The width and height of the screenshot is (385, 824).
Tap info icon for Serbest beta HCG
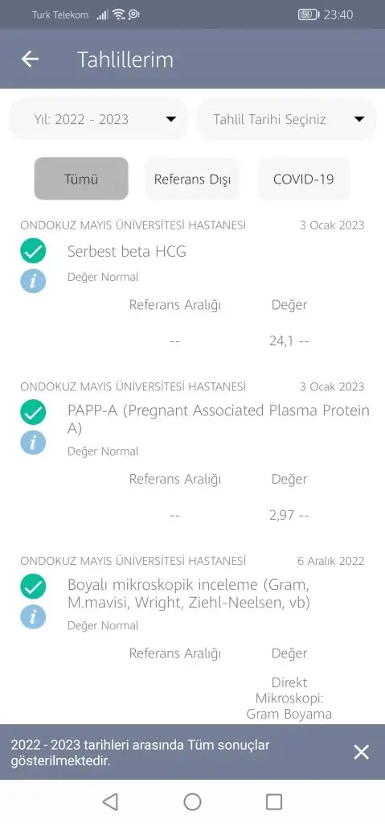(x=33, y=281)
